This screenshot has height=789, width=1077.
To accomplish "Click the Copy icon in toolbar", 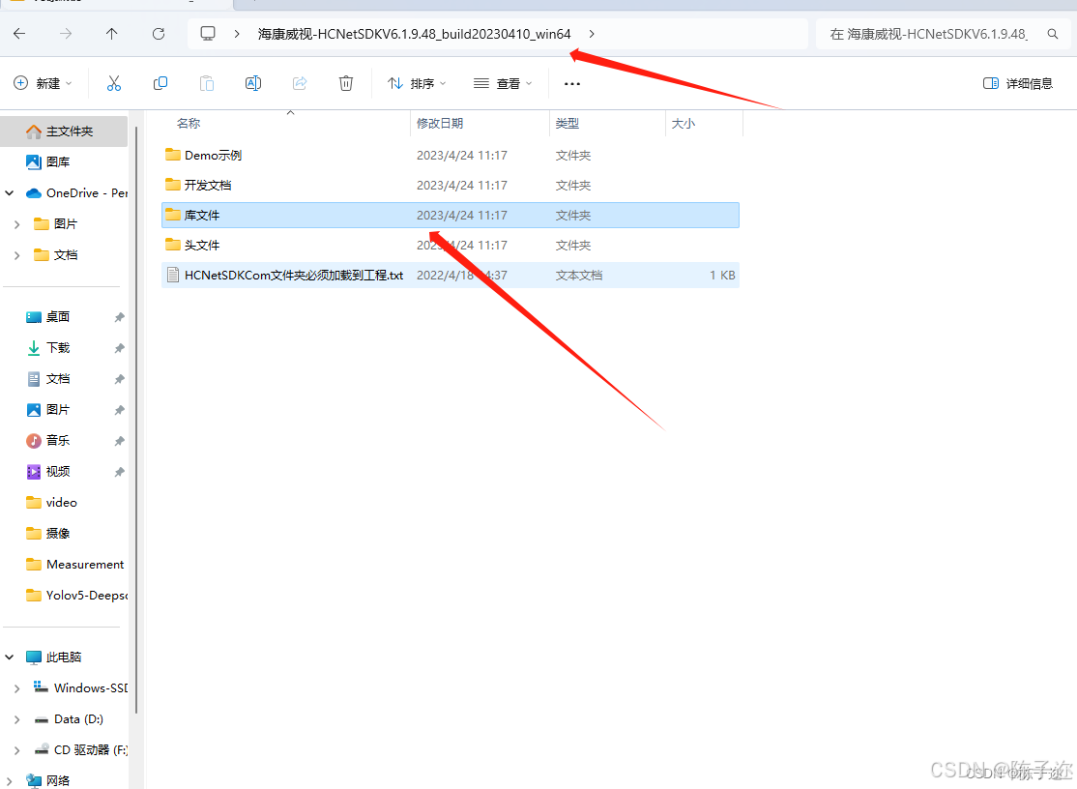I will [160, 83].
